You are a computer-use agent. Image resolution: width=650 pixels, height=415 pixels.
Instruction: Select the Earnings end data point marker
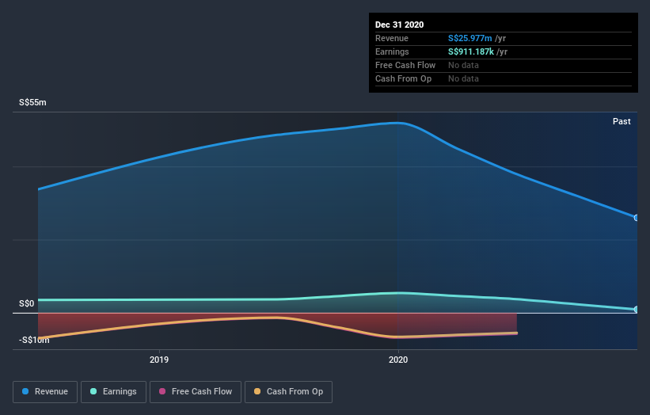[637, 310]
